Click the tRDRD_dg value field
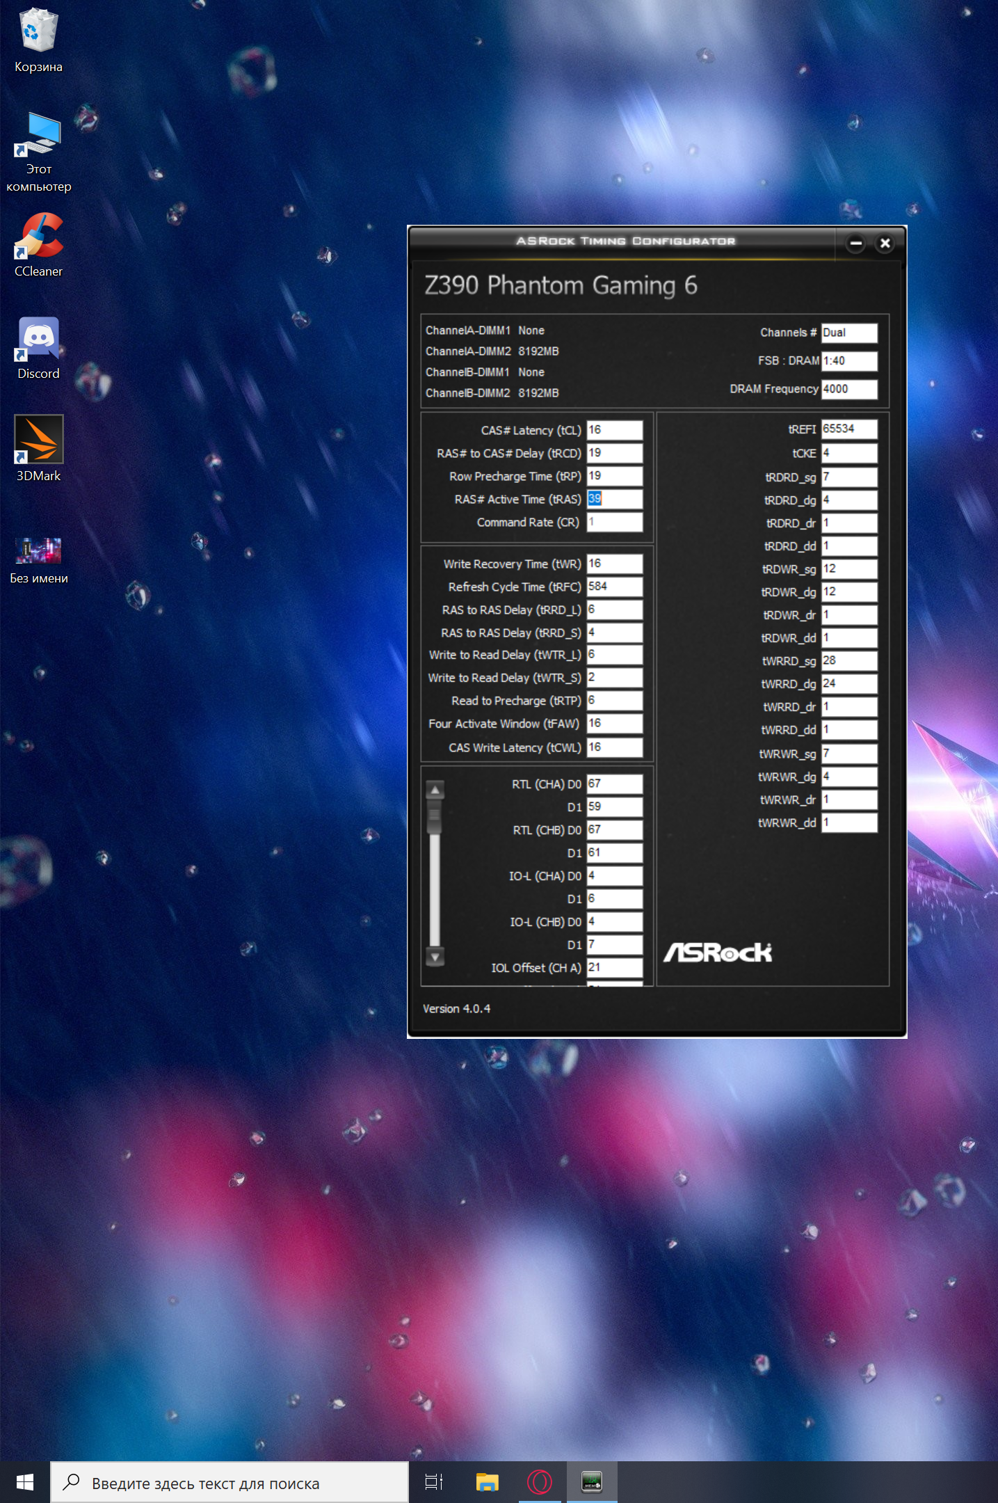Viewport: 998px width, 1503px height. coord(849,500)
